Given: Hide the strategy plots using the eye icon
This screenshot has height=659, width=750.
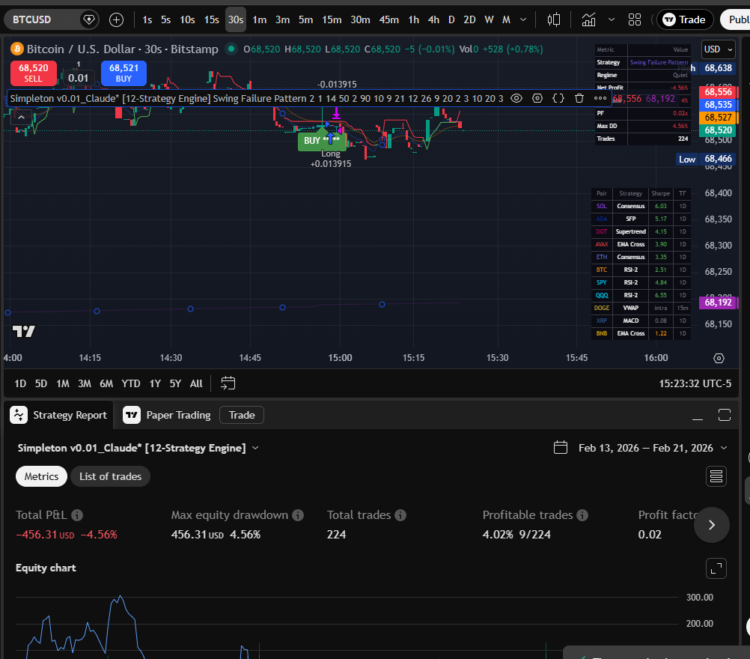Looking at the screenshot, I should (516, 98).
